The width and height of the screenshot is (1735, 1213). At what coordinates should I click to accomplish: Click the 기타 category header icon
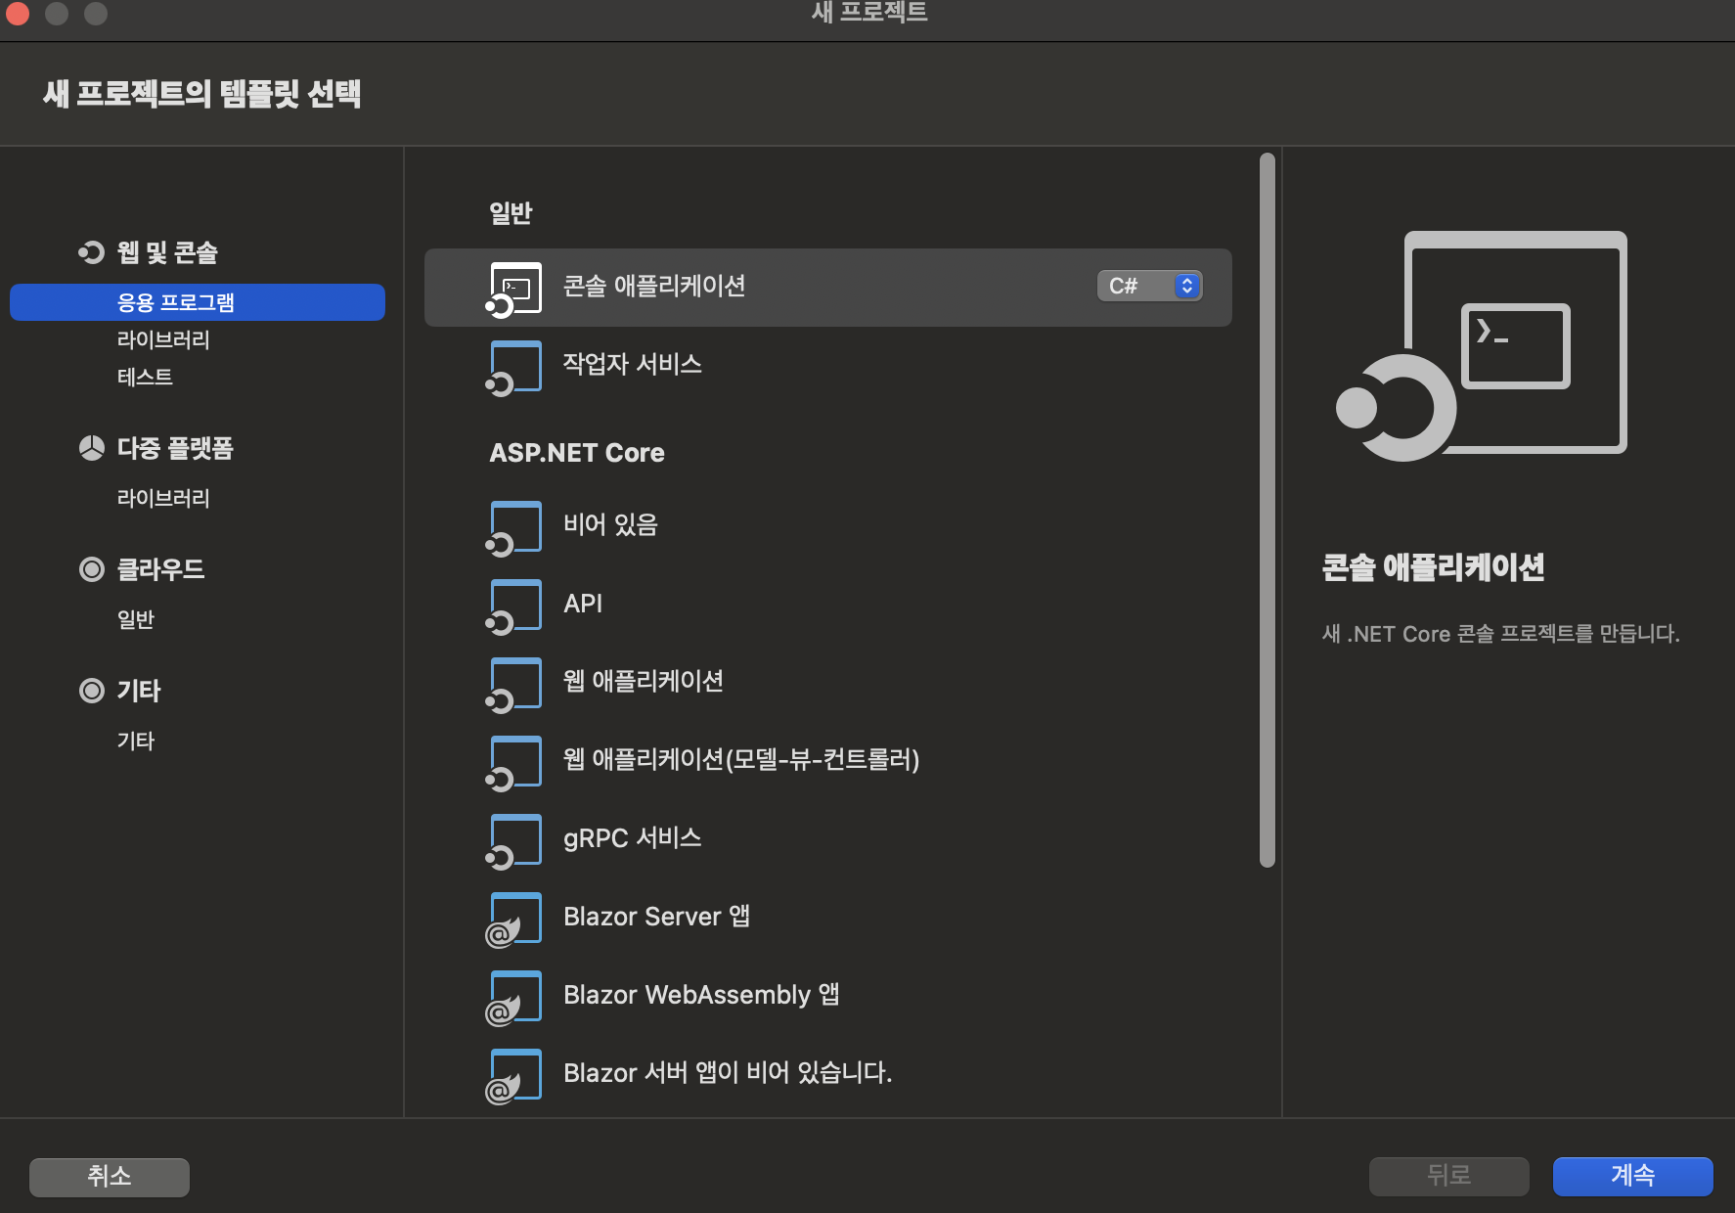click(x=91, y=691)
